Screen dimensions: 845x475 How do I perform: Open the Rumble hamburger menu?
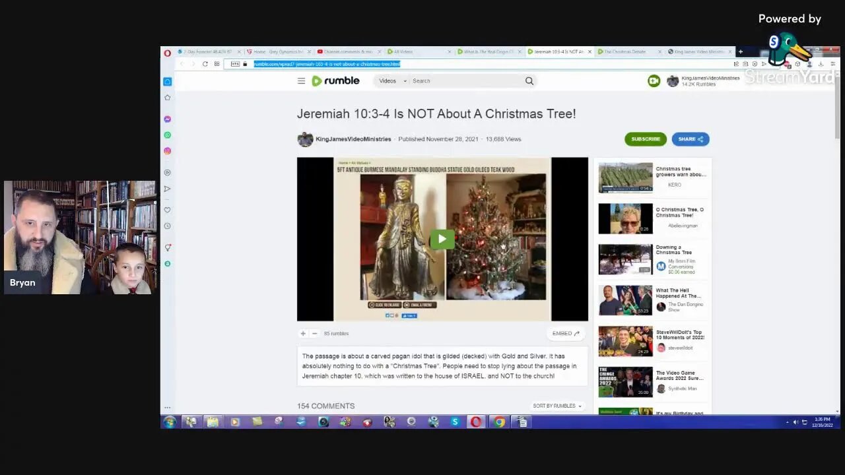point(301,80)
